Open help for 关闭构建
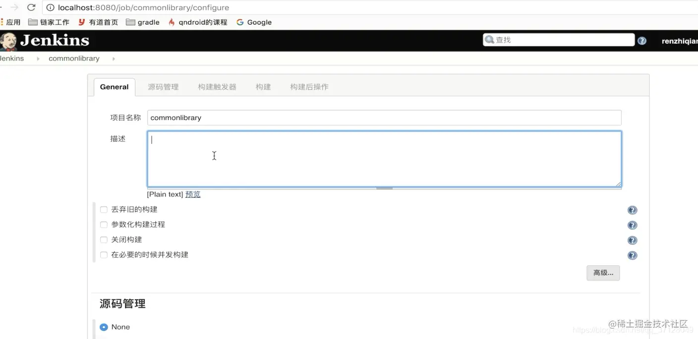 pos(632,241)
